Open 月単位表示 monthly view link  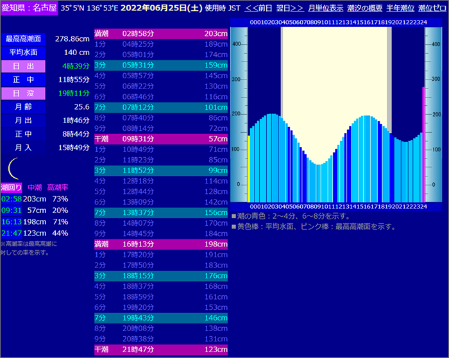(x=326, y=8)
